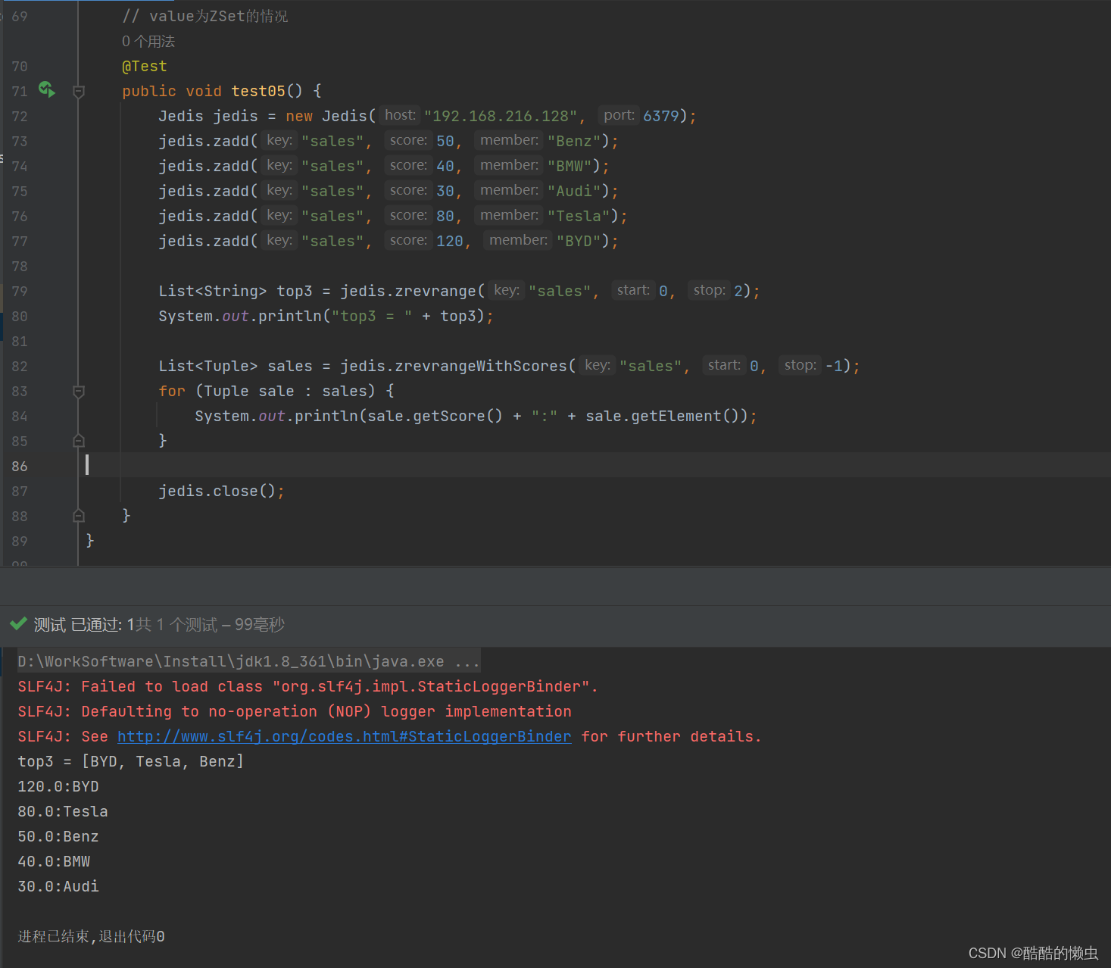Viewport: 1111px width, 968px height.
Task: Click the '0 个用法' usages hint
Action: click(x=148, y=42)
